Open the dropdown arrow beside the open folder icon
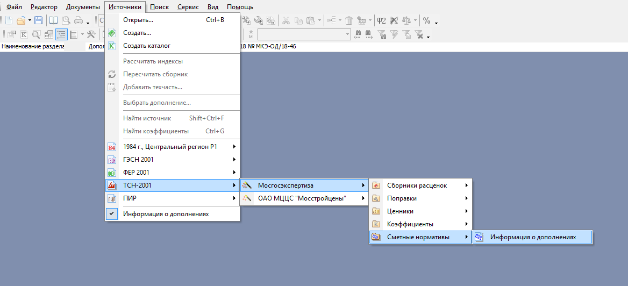 click(30, 20)
